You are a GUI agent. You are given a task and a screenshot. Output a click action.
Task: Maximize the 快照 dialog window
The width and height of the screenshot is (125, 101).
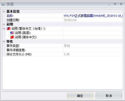[115, 4]
